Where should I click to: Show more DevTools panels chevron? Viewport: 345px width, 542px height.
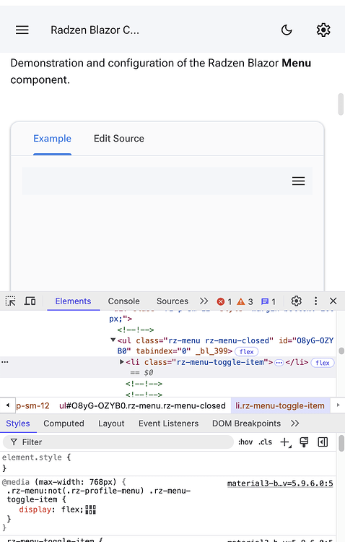tap(204, 301)
